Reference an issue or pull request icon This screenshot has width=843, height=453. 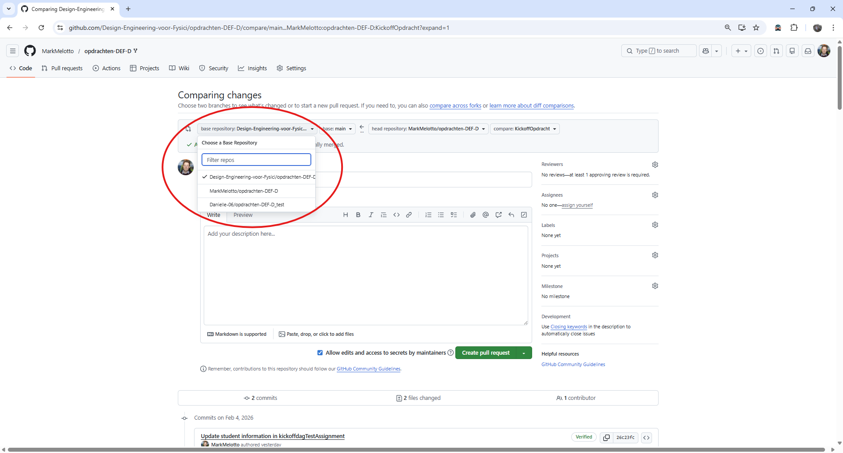pos(499,215)
